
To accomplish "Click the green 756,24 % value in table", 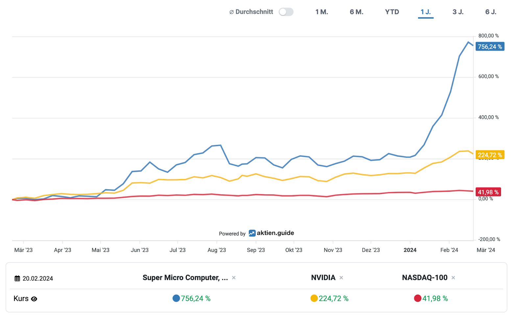I will tap(196, 299).
